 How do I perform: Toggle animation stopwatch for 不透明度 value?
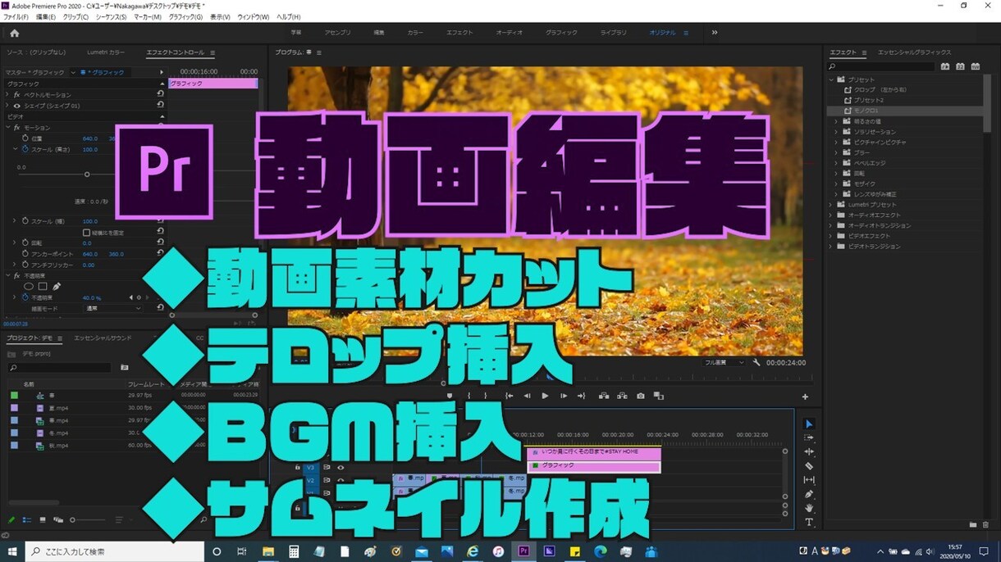tap(25, 297)
